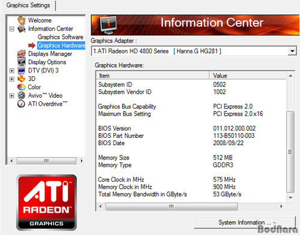Click hardware list scroll down arrow
Screen dimensions: 300x235
(290, 198)
